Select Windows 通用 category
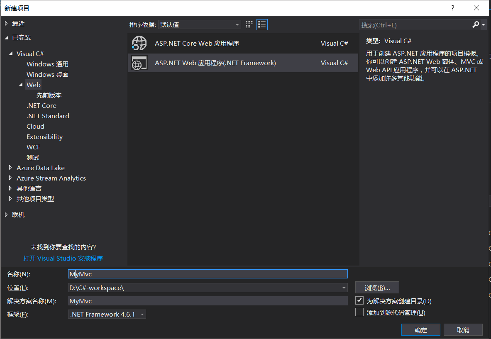 pyautogui.click(x=48, y=64)
